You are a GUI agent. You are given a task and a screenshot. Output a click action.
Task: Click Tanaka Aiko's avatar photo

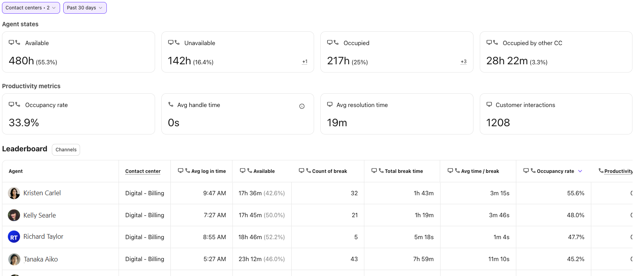pyautogui.click(x=14, y=259)
